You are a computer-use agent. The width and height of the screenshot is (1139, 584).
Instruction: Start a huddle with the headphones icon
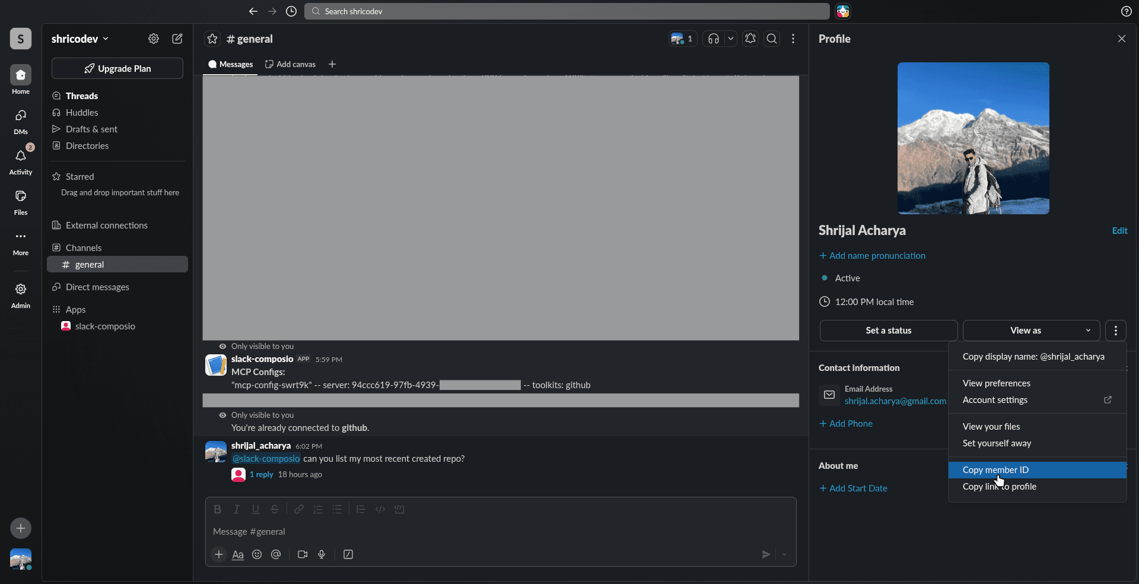click(x=714, y=39)
